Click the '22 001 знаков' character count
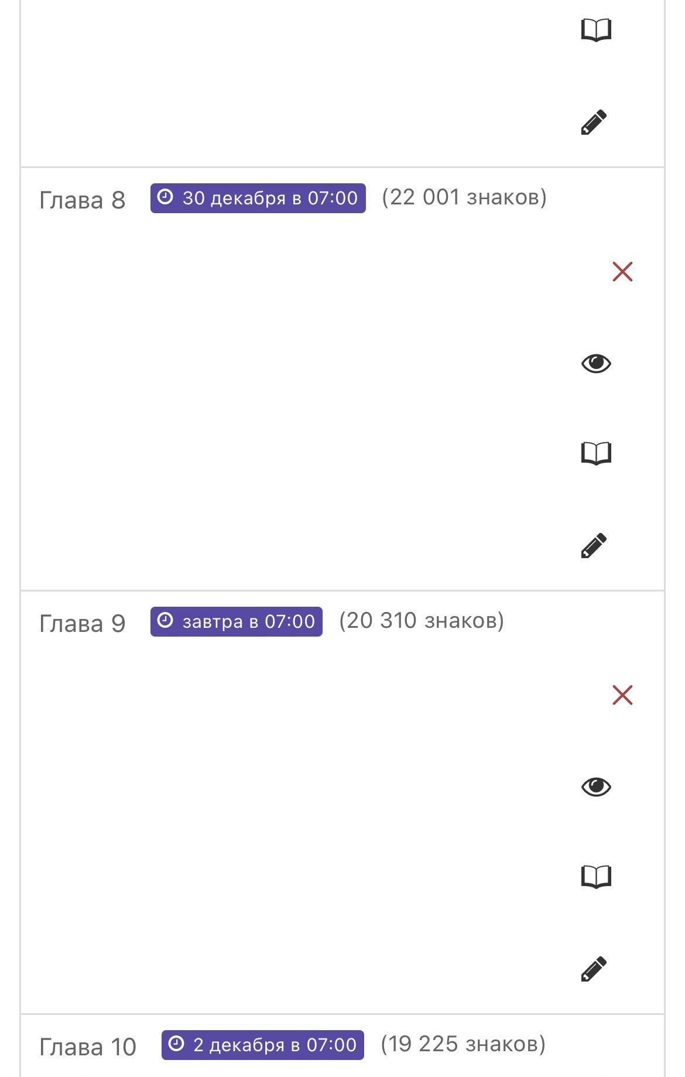The width and height of the screenshot is (685, 1077). pyautogui.click(x=464, y=197)
